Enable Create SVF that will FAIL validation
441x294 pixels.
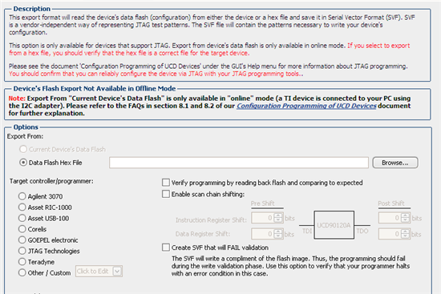coord(166,248)
